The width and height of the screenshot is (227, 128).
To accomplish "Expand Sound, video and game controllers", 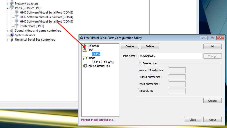I will (8, 31).
